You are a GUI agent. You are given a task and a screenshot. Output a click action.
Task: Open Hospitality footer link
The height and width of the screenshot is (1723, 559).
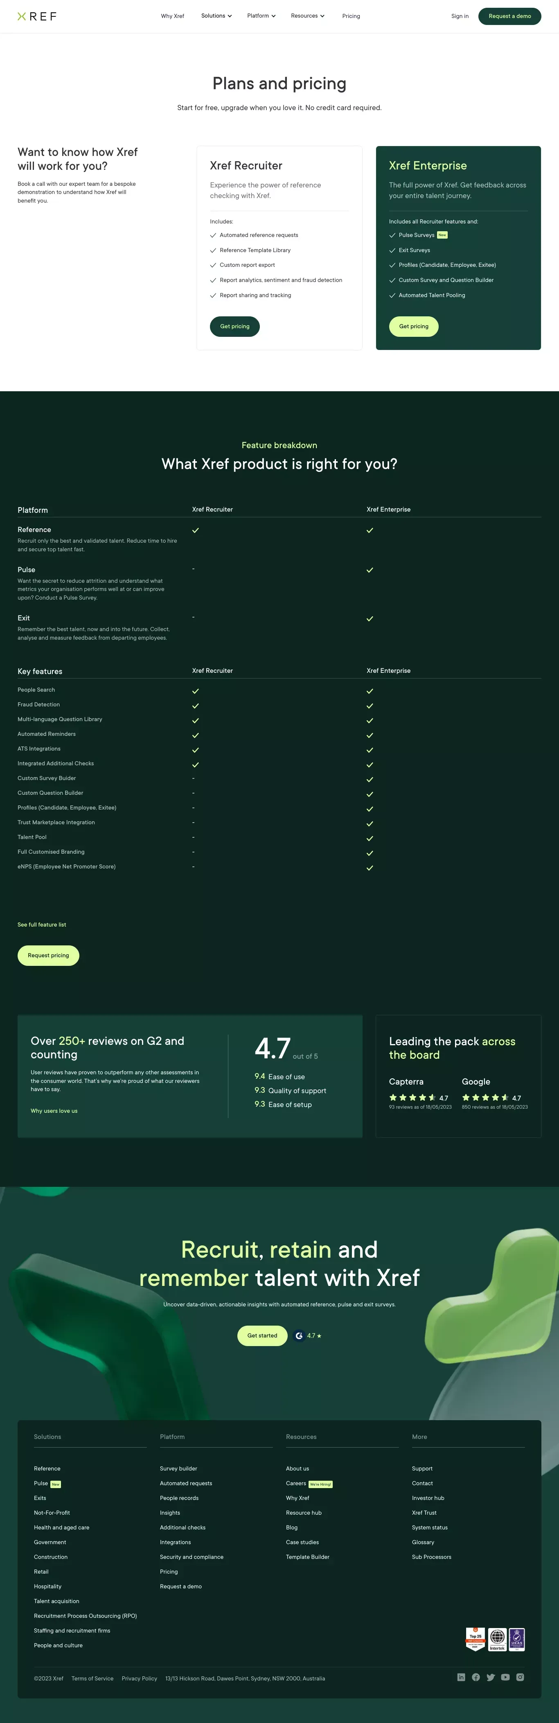(47, 1587)
